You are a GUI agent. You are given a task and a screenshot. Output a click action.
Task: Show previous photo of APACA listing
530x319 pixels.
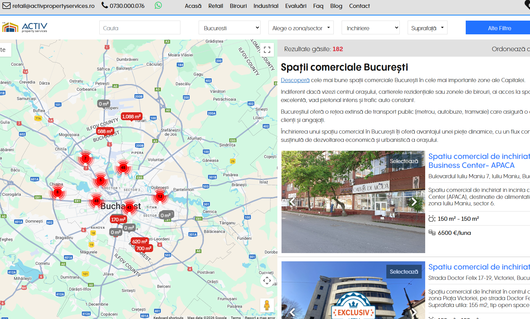coord(292,202)
